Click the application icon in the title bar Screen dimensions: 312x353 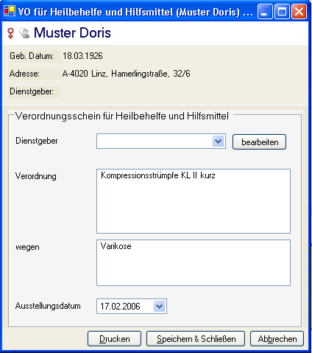(10, 11)
